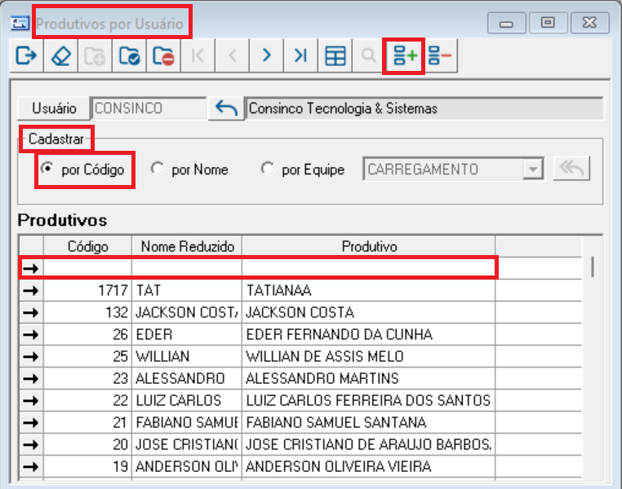This screenshot has width=622, height=489.
Task: Click code cell 26
Action: 87,335
